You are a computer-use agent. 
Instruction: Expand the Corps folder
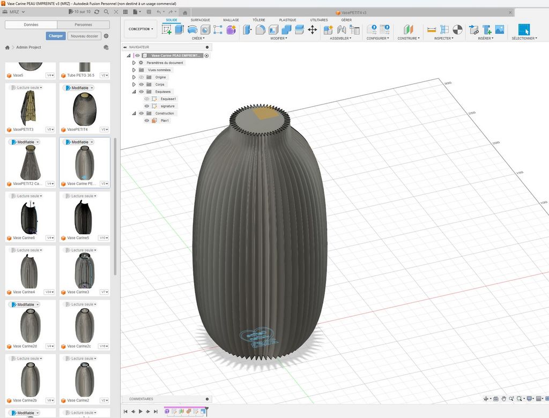[133, 84]
